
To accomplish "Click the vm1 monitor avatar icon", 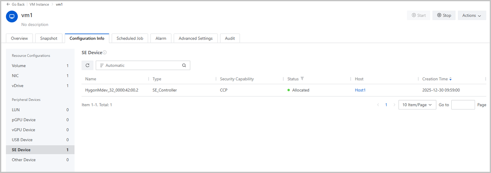I will [x=12, y=17].
